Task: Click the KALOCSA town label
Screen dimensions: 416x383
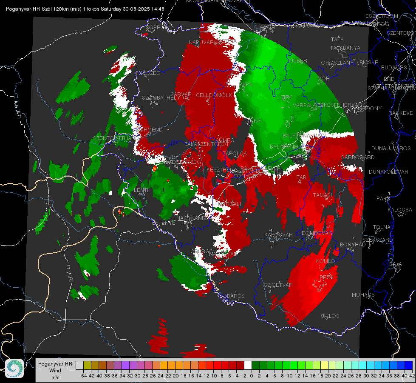Action: tap(400, 210)
